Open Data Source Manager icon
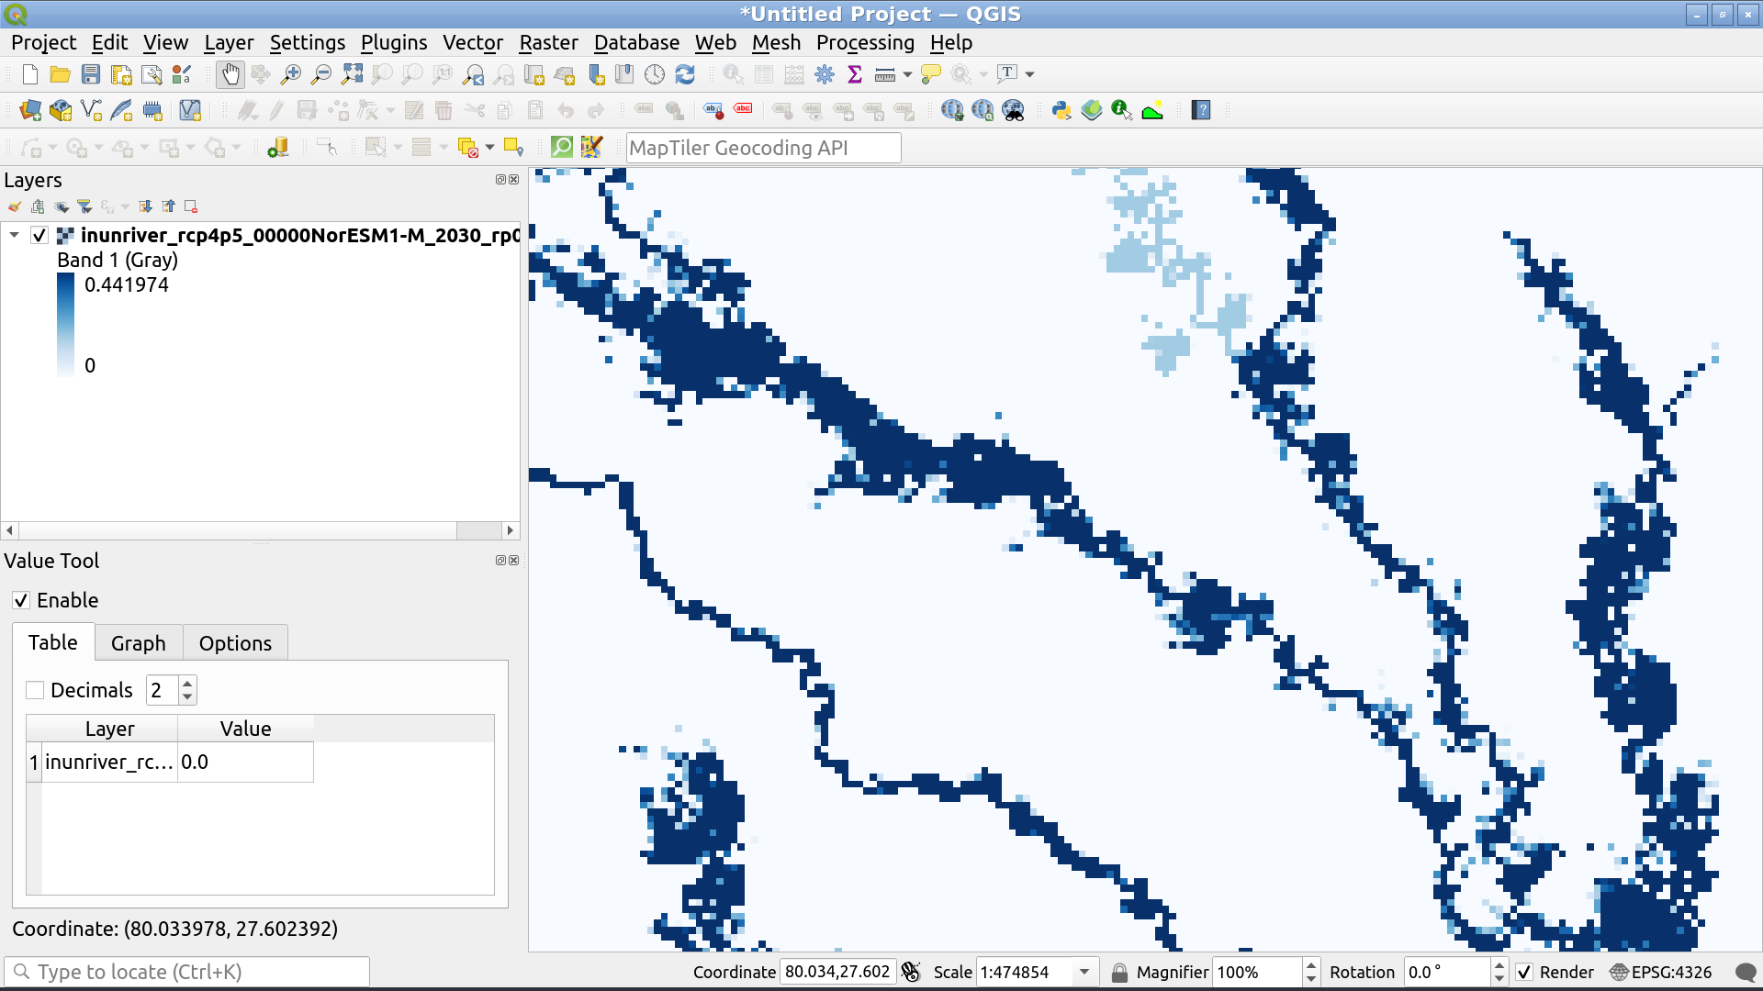The height and width of the screenshot is (991, 1763). (x=30, y=110)
